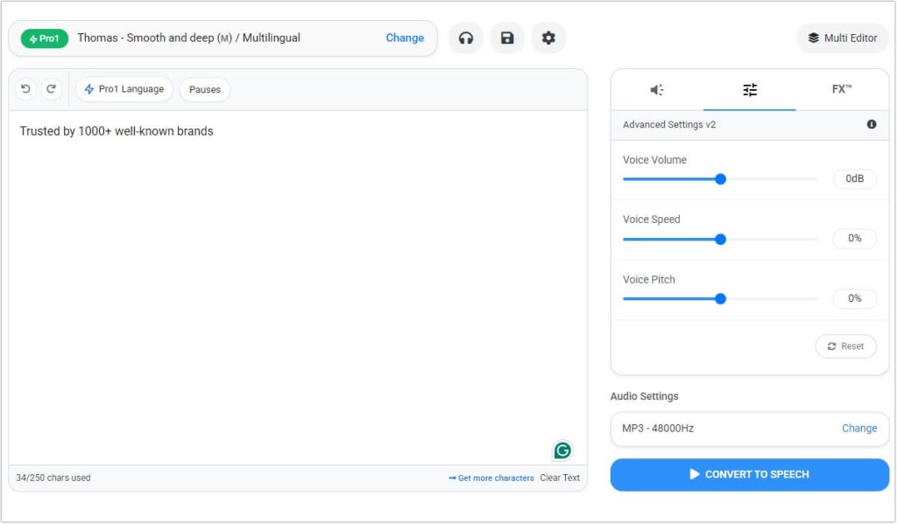
Task: Click Convert to Speech button
Action: pos(749,474)
